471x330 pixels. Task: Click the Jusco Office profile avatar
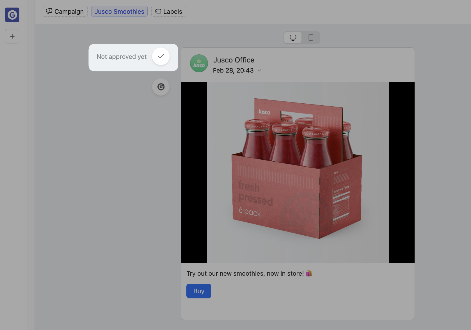pyautogui.click(x=199, y=63)
